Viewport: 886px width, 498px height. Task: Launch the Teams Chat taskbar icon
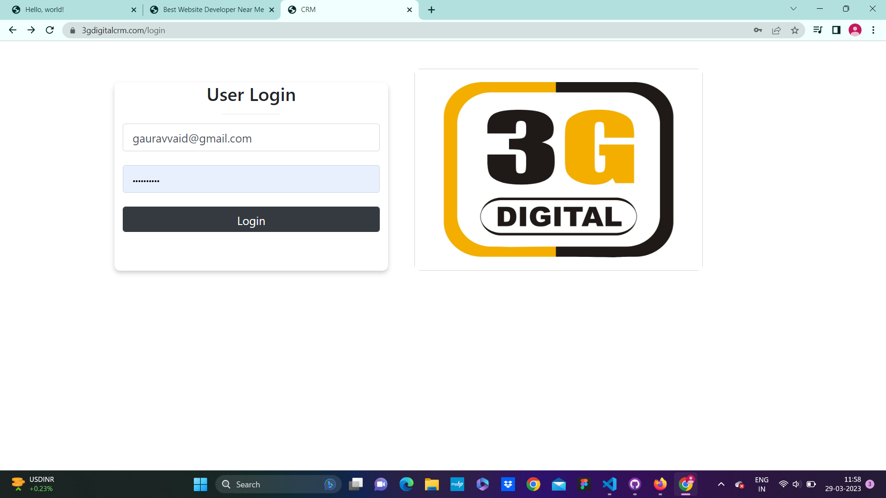point(381,484)
